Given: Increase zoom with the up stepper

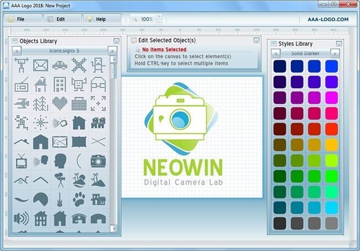Looking at the screenshot, I should coord(159,16).
